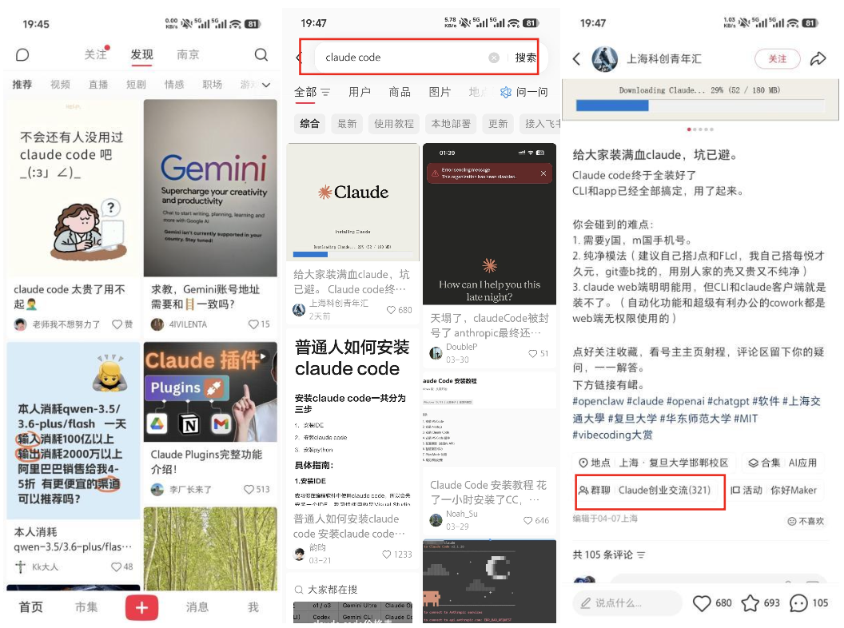Open the 市集 bottom tab
This screenshot has width=844, height=628.
(x=86, y=607)
